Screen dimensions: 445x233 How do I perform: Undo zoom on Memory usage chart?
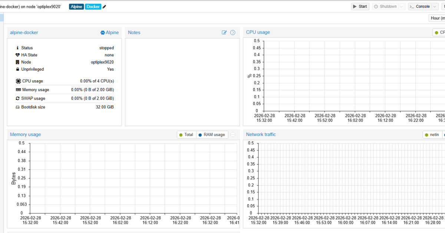click(x=233, y=135)
